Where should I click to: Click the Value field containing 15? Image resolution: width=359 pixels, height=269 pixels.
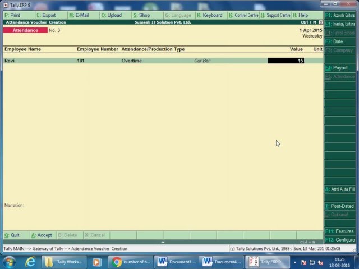(286, 61)
